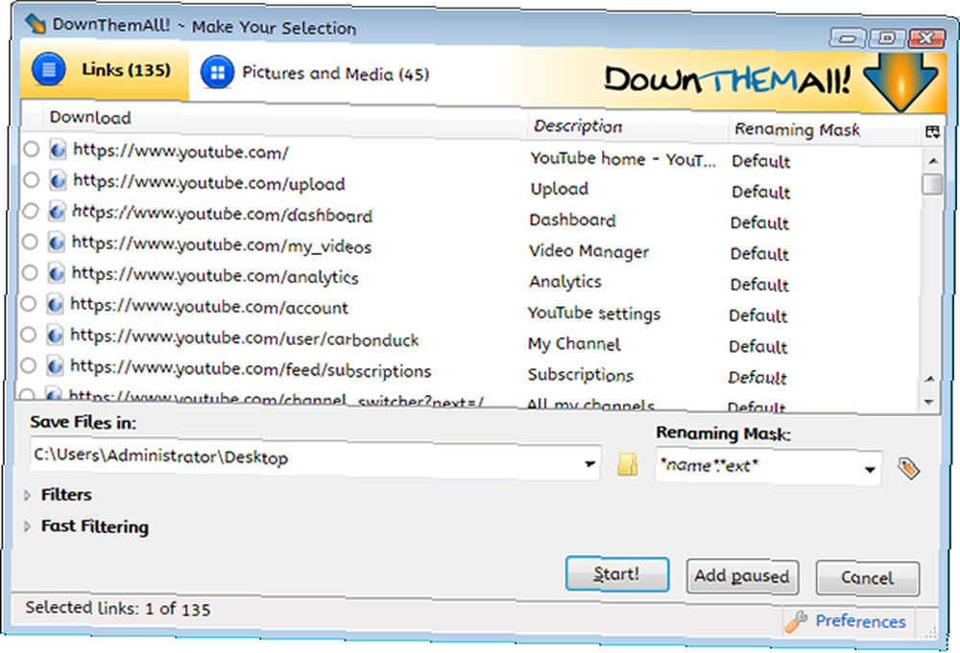This screenshot has height=653, width=960.
Task: Click the folder browse icon next to save path
Action: coord(627,465)
